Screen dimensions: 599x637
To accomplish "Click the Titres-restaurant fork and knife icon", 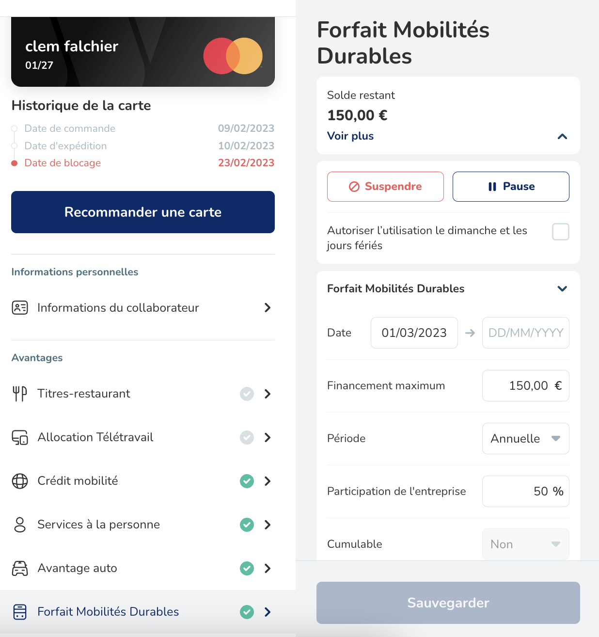I will pyautogui.click(x=20, y=394).
